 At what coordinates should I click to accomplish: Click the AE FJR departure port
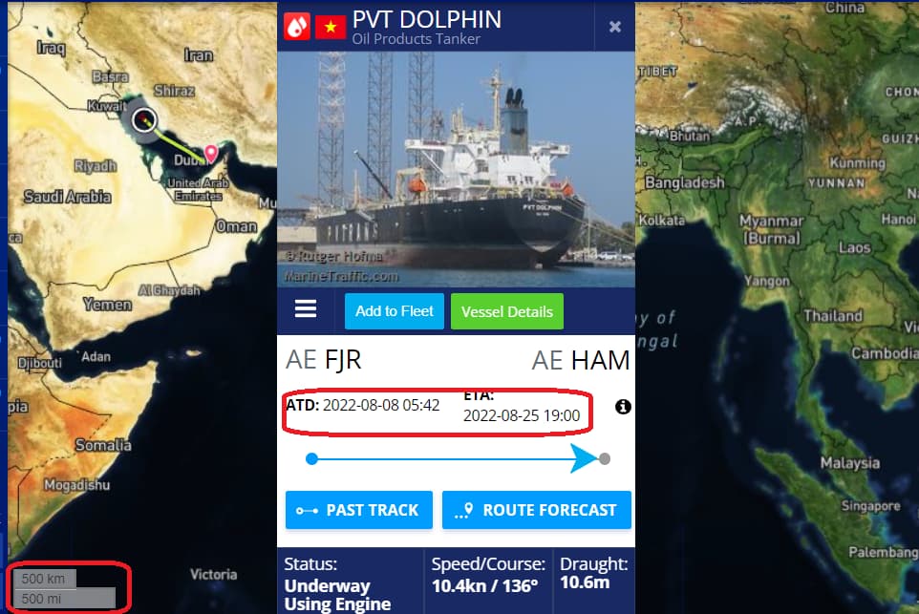324,360
